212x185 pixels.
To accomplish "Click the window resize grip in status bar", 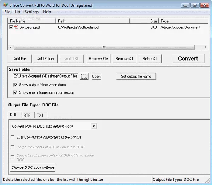I will [x=207, y=180].
